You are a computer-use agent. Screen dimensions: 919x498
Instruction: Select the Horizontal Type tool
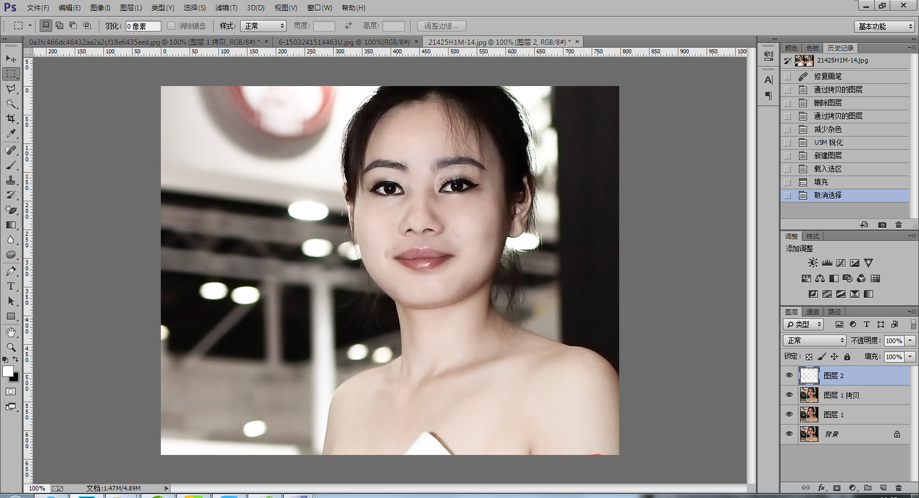(11, 286)
